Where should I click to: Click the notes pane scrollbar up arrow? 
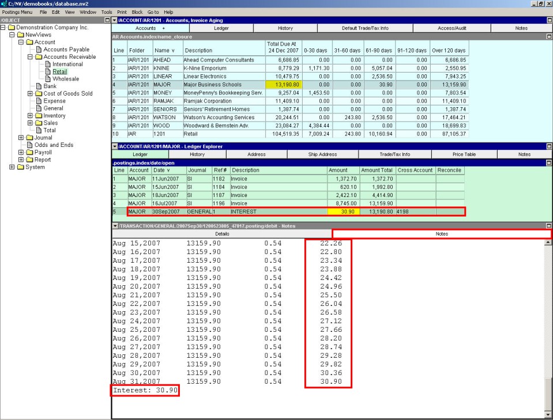coord(549,243)
